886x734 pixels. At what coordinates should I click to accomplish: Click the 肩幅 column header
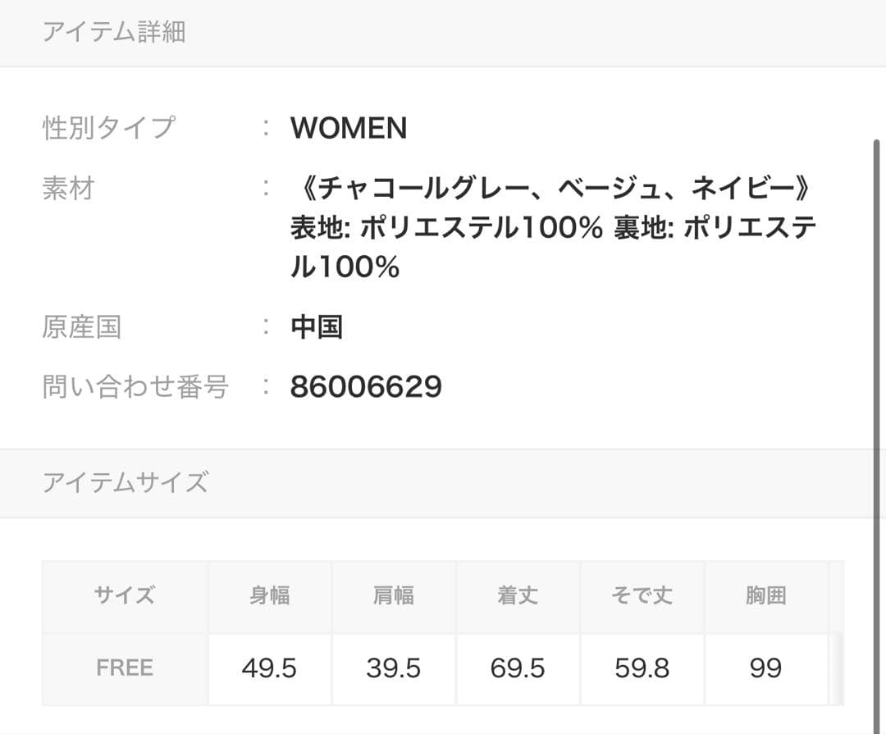pyautogui.click(x=394, y=595)
